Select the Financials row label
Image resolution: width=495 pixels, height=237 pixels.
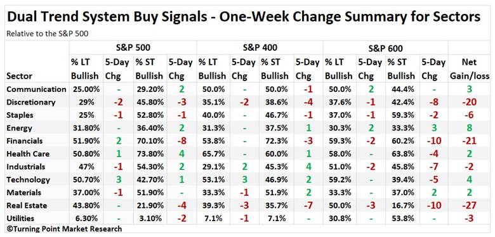pyautogui.click(x=24, y=141)
